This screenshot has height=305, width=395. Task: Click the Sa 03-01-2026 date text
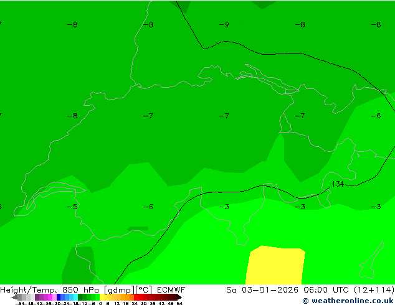coord(262,290)
